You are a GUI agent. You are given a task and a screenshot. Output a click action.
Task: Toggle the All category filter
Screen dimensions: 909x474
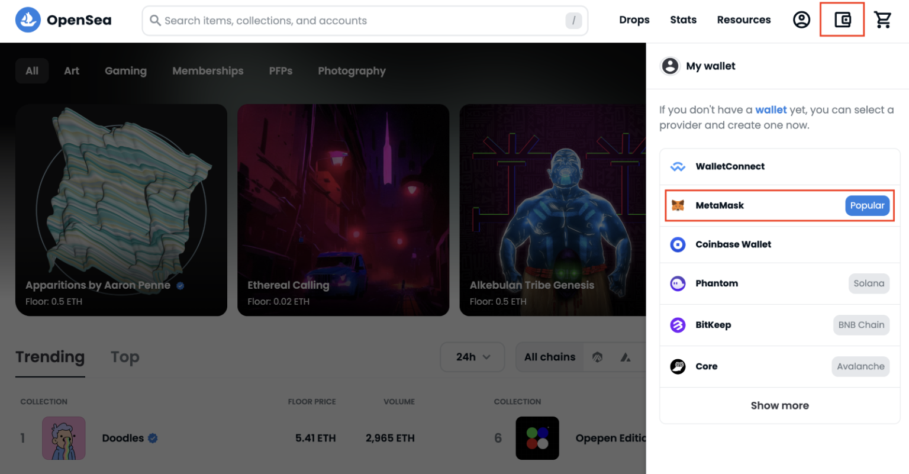pyautogui.click(x=31, y=70)
